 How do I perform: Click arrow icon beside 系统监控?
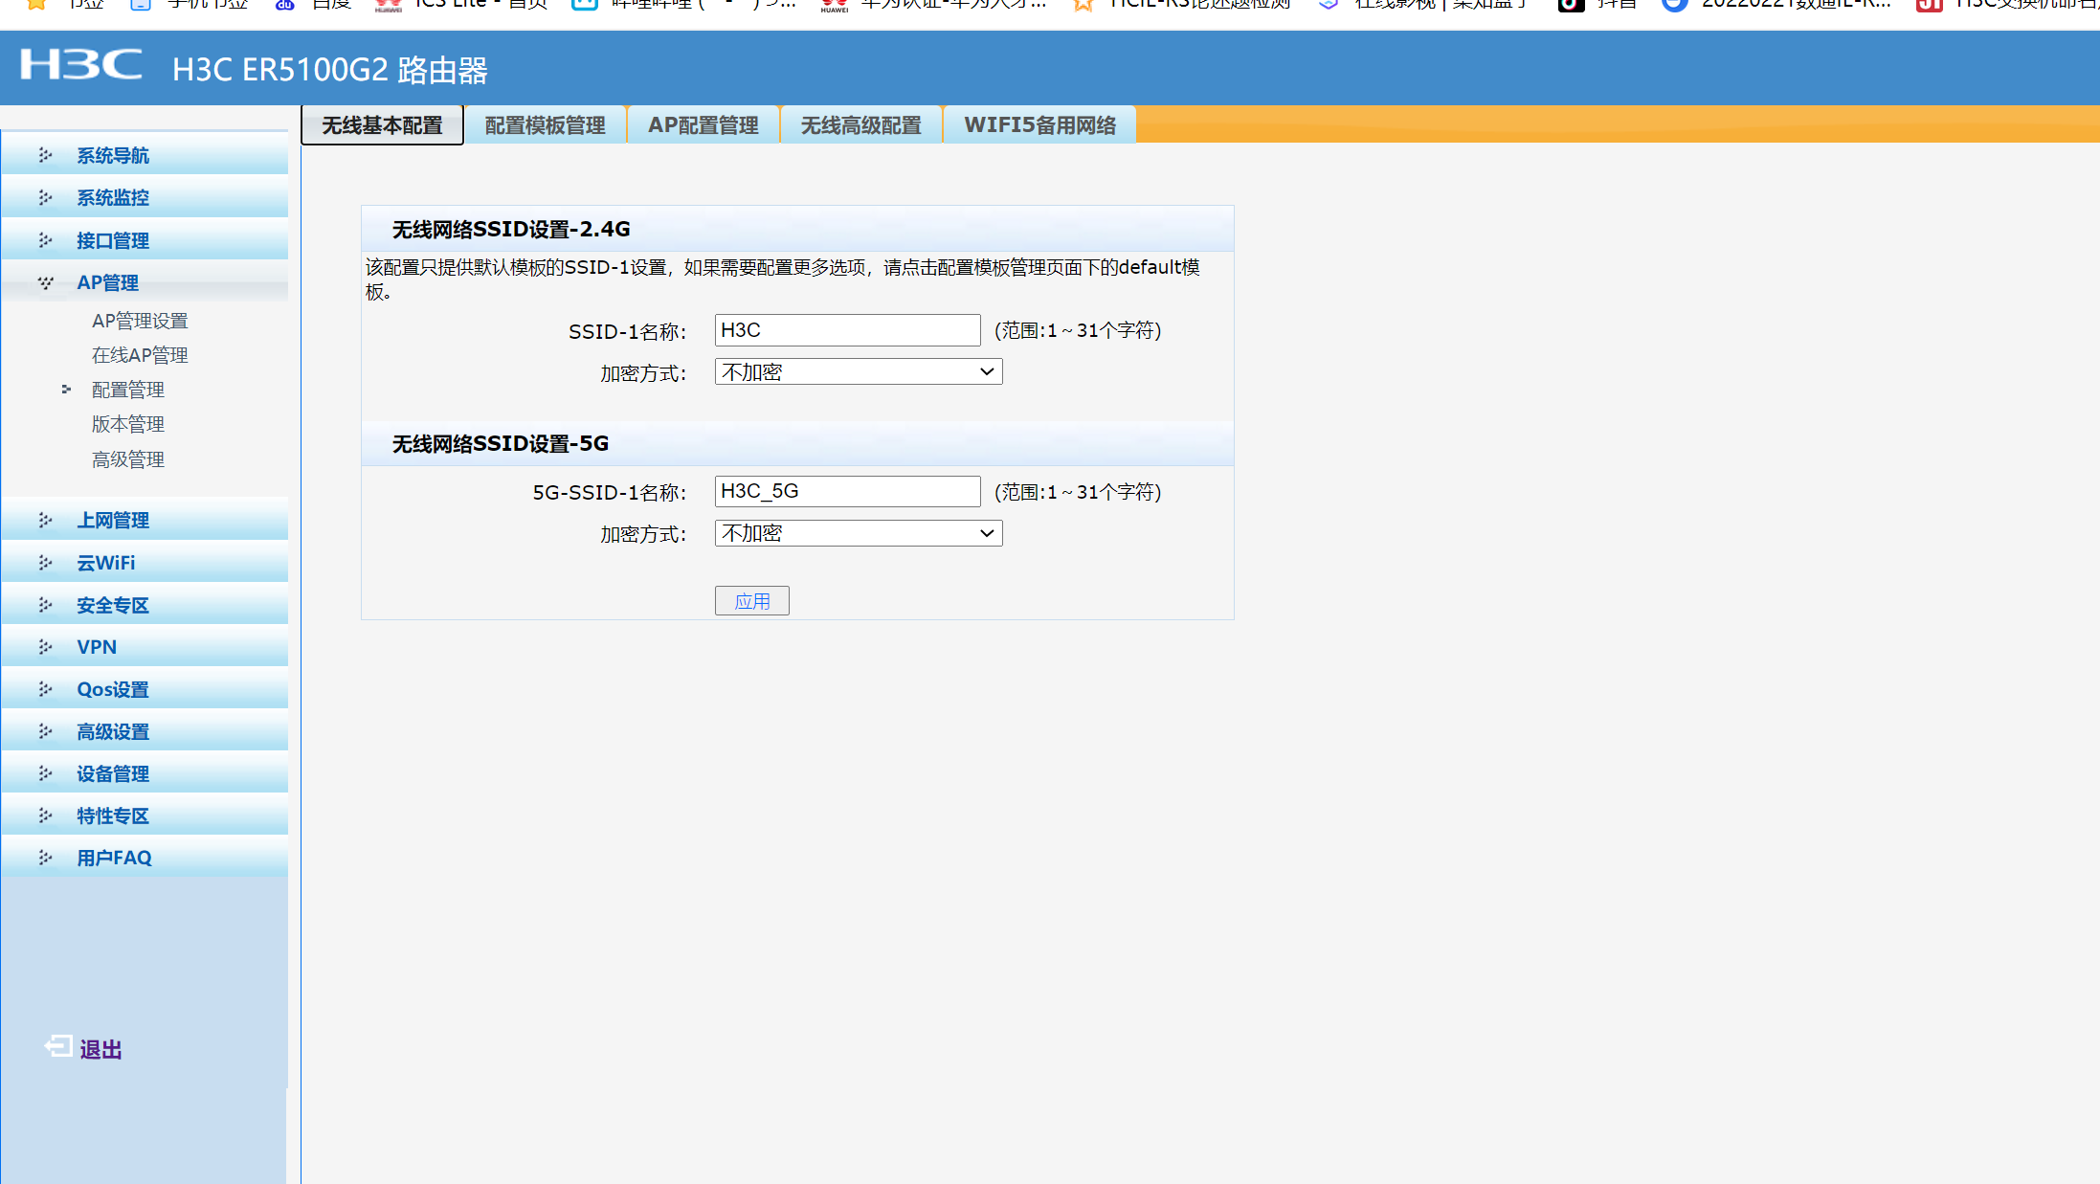pyautogui.click(x=45, y=197)
